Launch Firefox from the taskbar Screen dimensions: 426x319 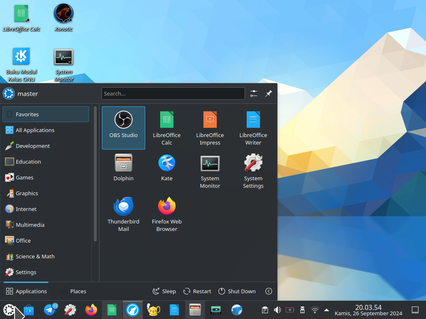tap(91, 310)
